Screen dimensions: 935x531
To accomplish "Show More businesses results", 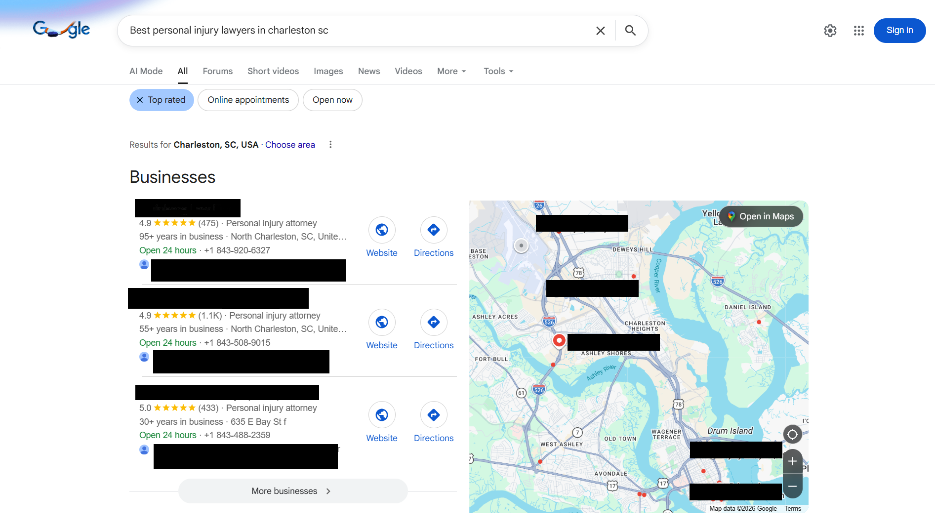I will coord(292,490).
